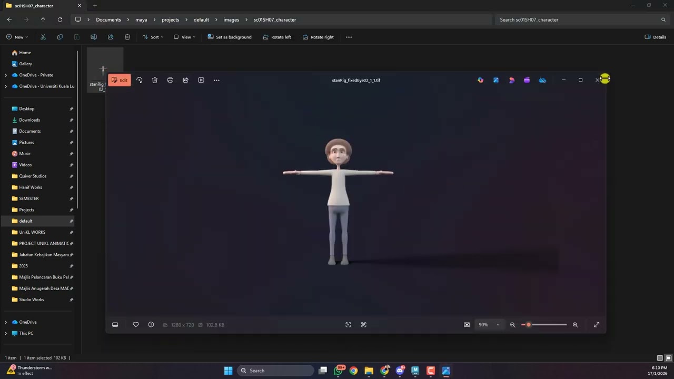The width and height of the screenshot is (674, 379).
Task: Share the image from Photos toolbar
Action: (x=186, y=80)
